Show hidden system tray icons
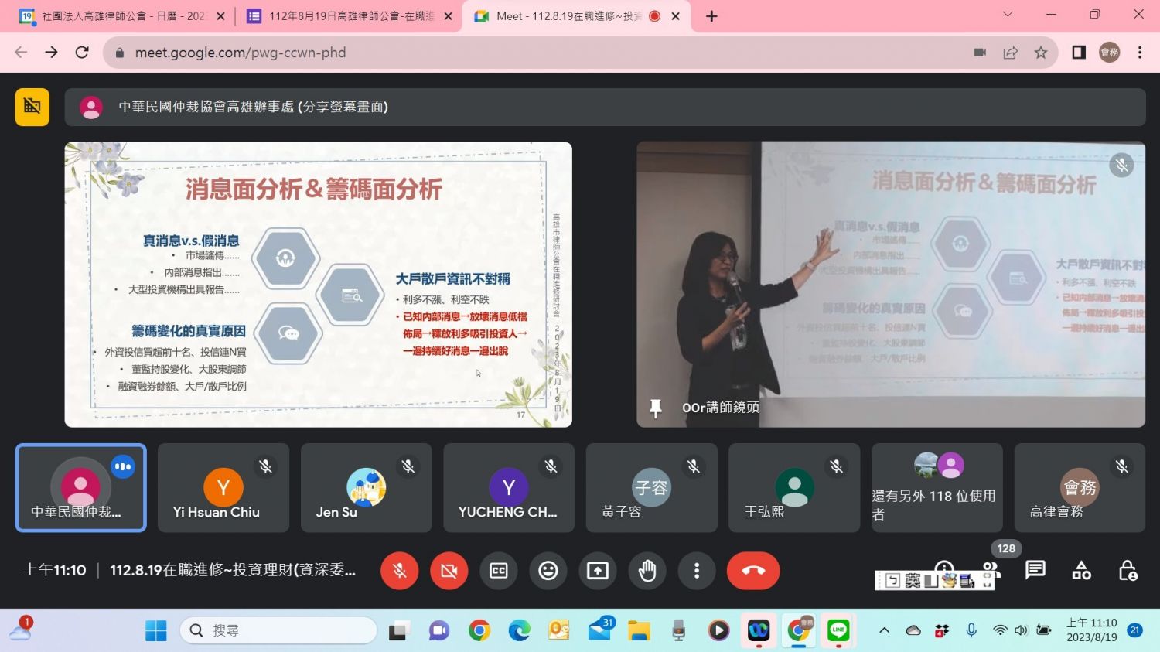The height and width of the screenshot is (652, 1160). pos(885,630)
